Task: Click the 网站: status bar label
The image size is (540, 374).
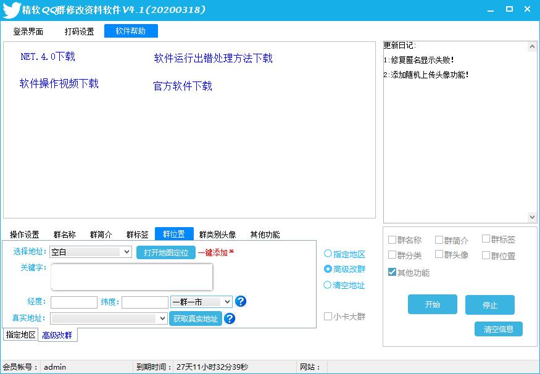Action: pyautogui.click(x=310, y=367)
